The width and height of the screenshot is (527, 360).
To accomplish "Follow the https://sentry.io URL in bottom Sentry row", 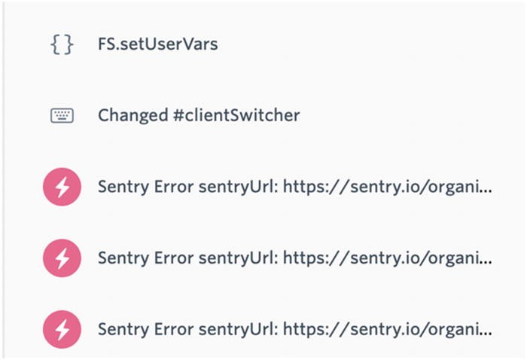I will pyautogui.click(x=388, y=329).
